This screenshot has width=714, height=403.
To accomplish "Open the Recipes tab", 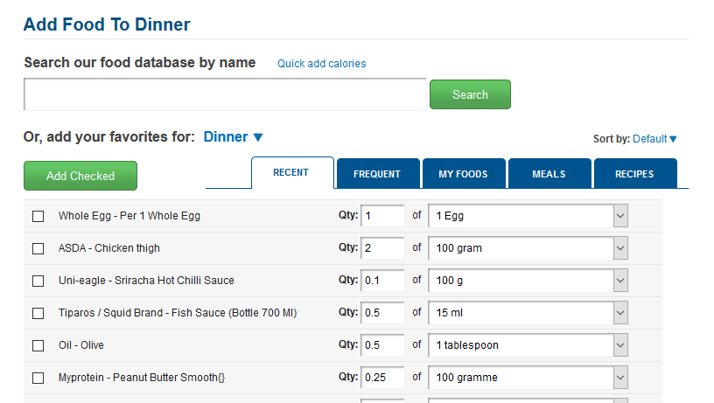I will (x=634, y=174).
